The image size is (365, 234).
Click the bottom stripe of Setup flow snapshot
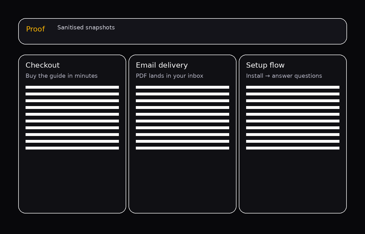click(x=293, y=148)
